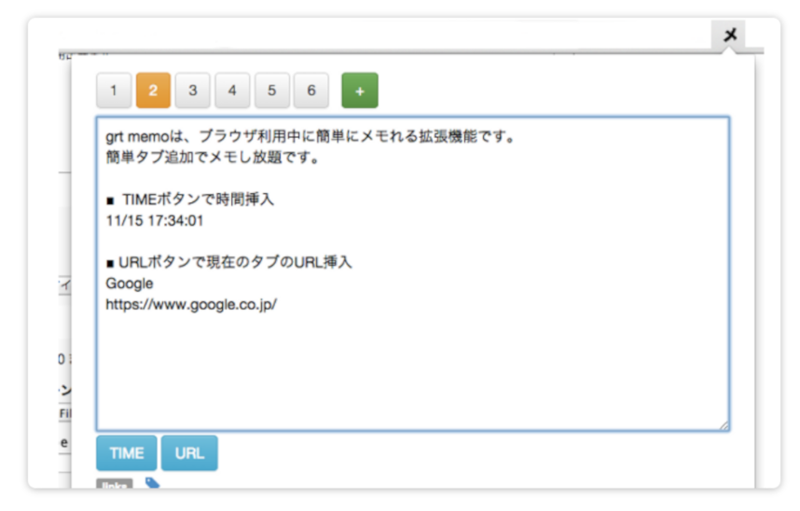Click the 11/15 17:34:01 timestamp line
The height and width of the screenshot is (511, 800).
point(155,220)
